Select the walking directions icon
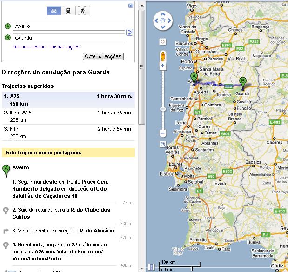The height and width of the screenshot is (272, 288). 83,10
